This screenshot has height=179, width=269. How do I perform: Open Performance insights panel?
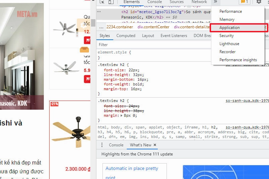238,60
